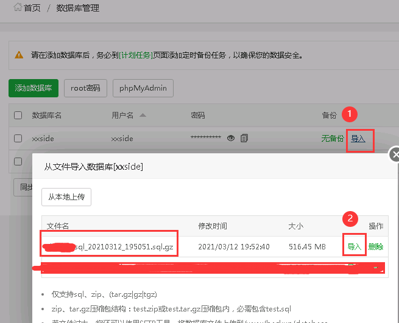Sort by 用户名 arrow
The image size is (399, 323).
click(x=143, y=115)
